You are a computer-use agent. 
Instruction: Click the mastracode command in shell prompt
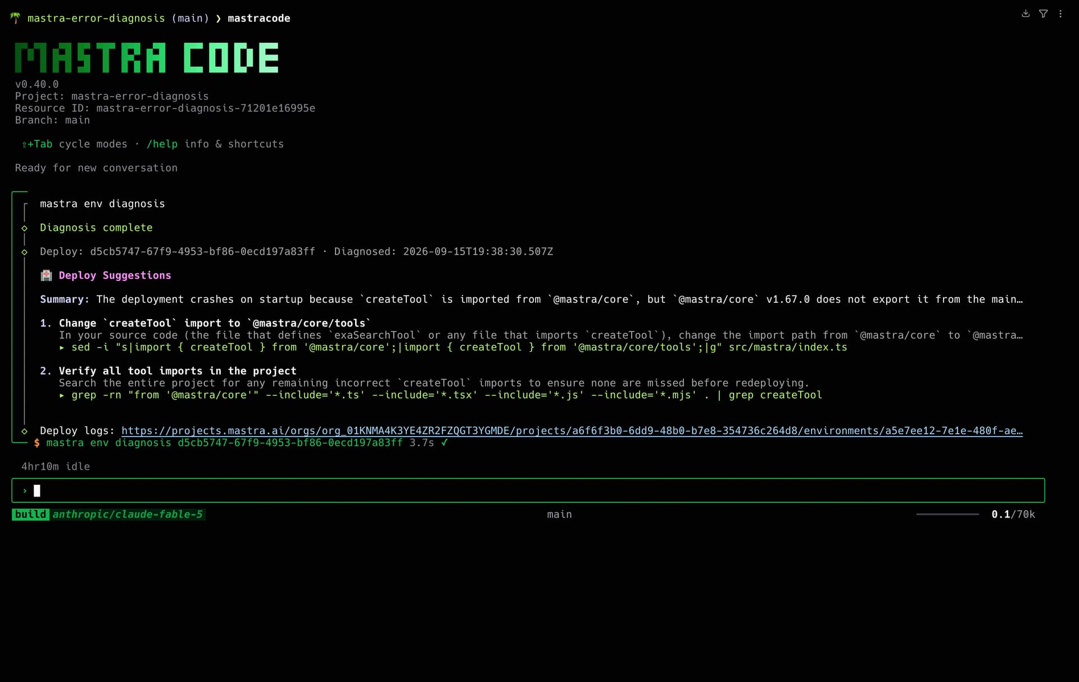259,18
